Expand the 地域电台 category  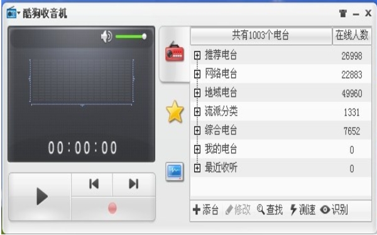197,93
